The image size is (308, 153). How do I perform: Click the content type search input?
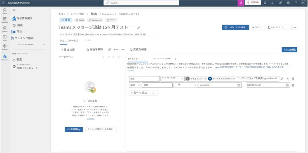258,78
